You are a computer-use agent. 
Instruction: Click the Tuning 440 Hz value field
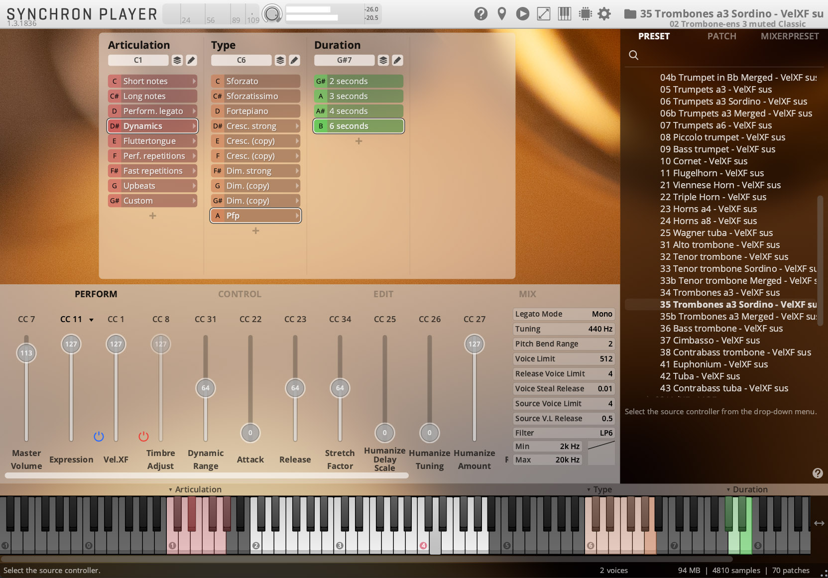tap(564, 329)
